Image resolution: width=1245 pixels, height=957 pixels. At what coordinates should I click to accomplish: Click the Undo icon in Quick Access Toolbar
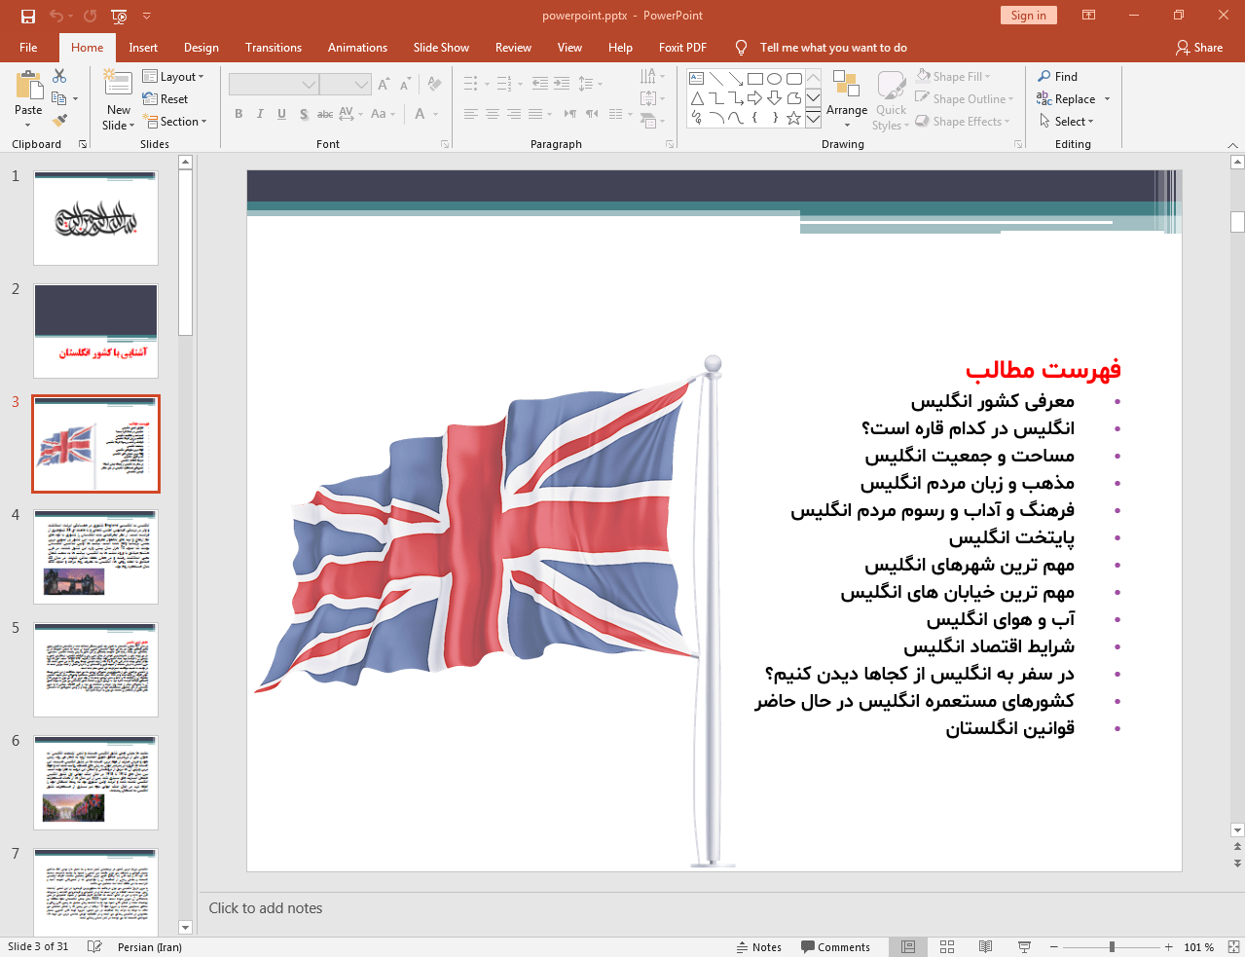pos(56,16)
